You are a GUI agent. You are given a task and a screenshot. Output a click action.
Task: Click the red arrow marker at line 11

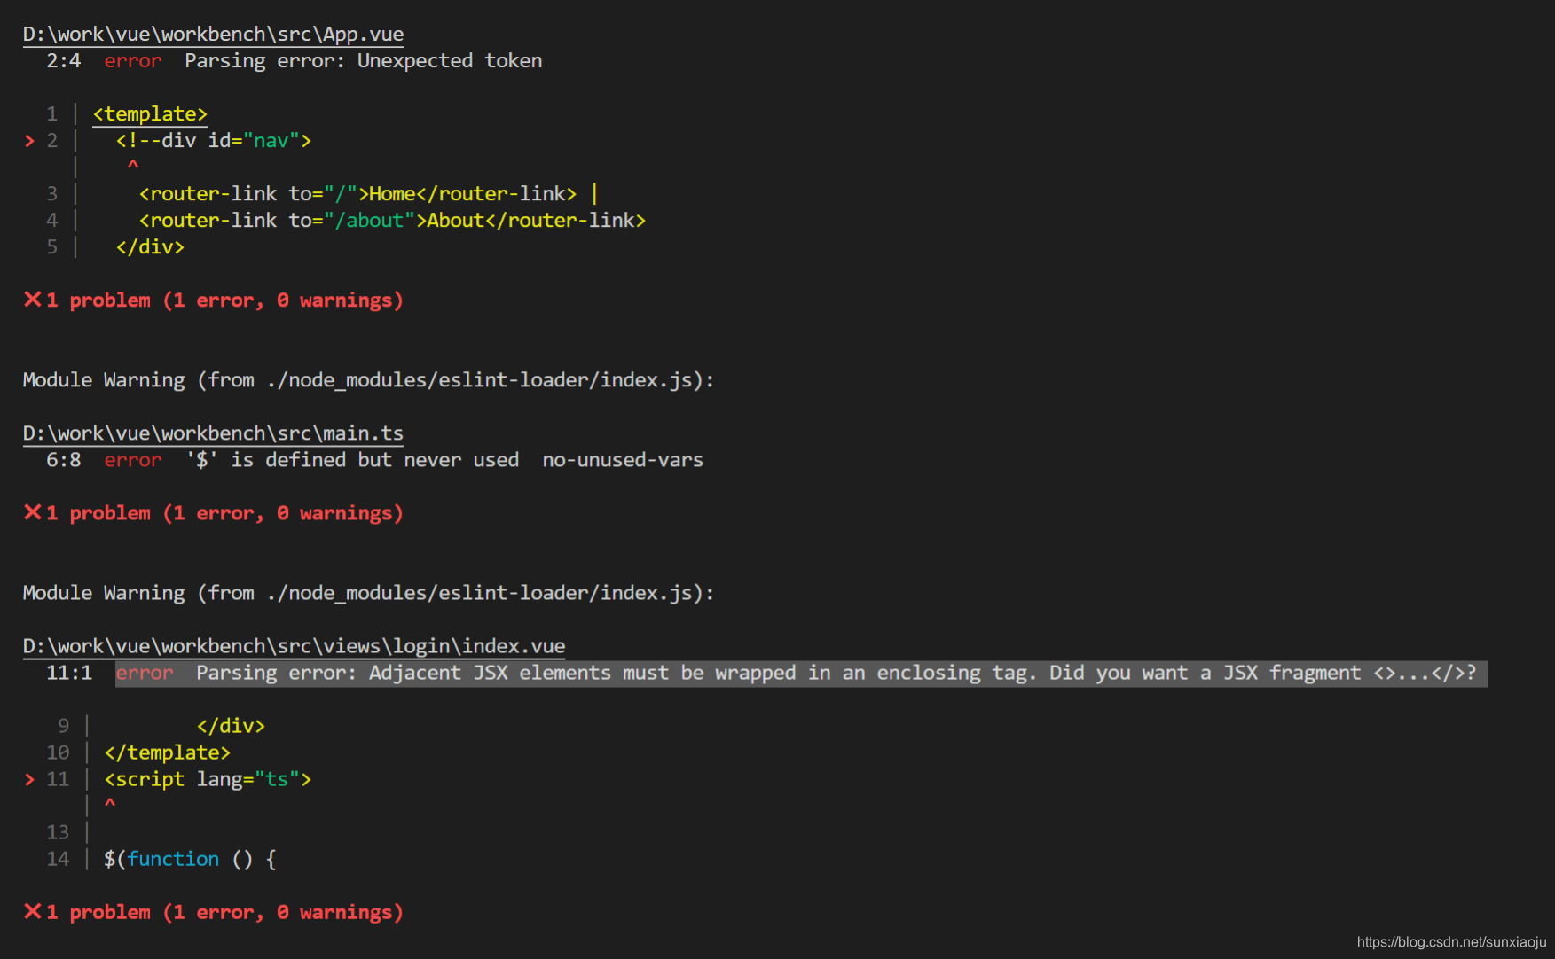29,779
